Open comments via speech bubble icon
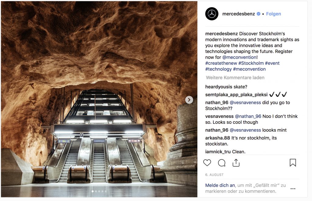This screenshot has width=312, height=201. coord(222,163)
